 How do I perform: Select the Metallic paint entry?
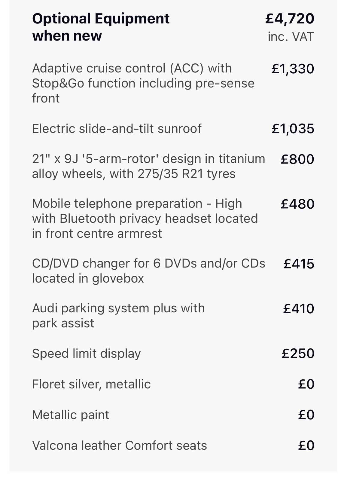pos(71,415)
